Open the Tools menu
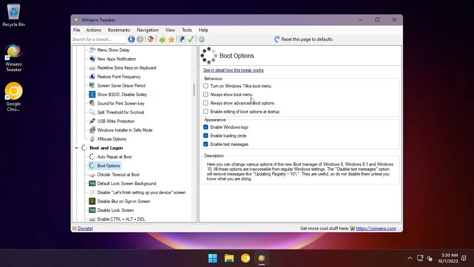 pyautogui.click(x=187, y=30)
